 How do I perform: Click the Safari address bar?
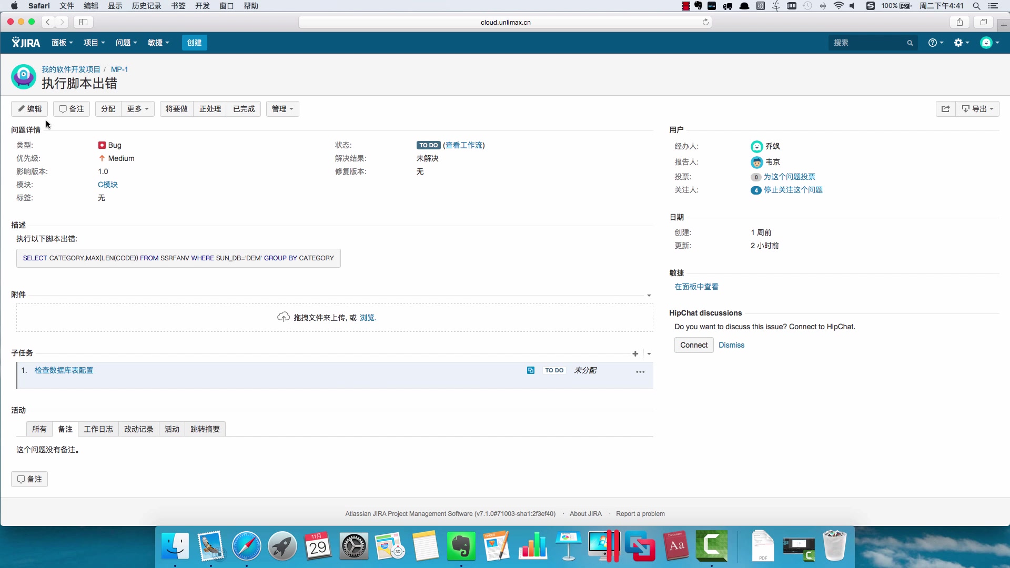click(504, 22)
